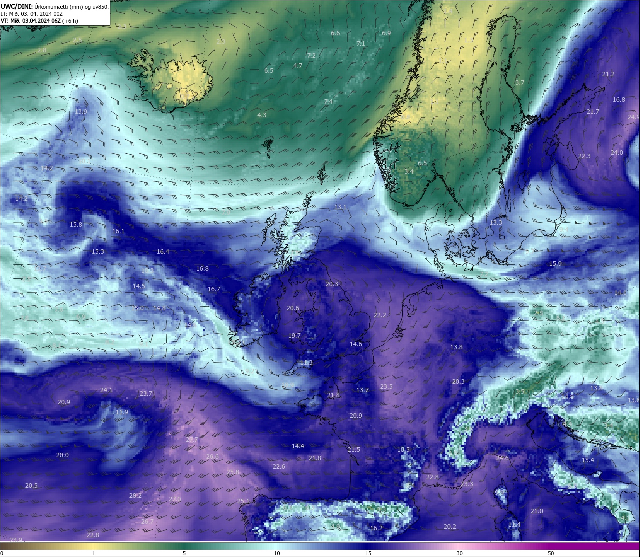This screenshot has height=557, width=640.
Task: Click the 13.9 value west of Iceland
Action: pos(81,112)
